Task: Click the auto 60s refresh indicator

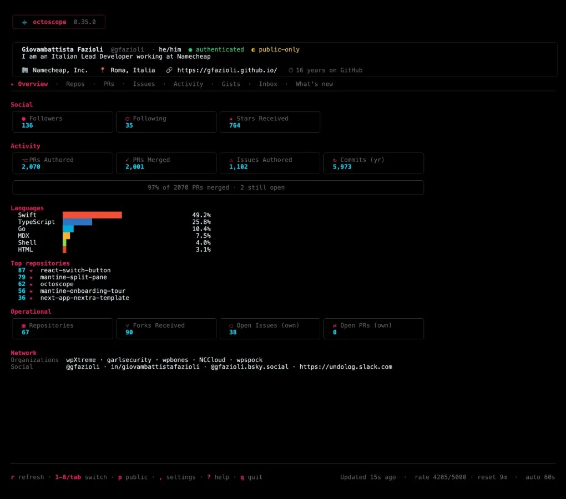Action: [540, 477]
